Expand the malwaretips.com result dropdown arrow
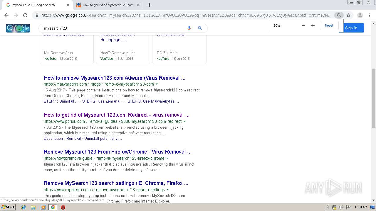This screenshot has width=376, height=211. [x=157, y=84]
